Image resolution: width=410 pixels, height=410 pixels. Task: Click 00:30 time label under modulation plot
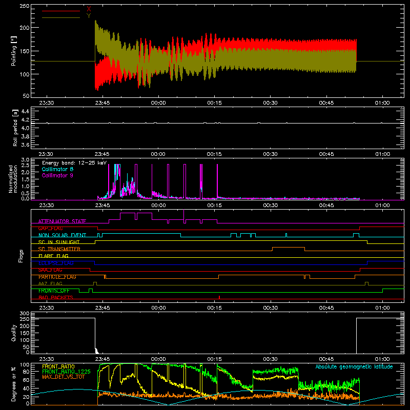click(x=271, y=206)
